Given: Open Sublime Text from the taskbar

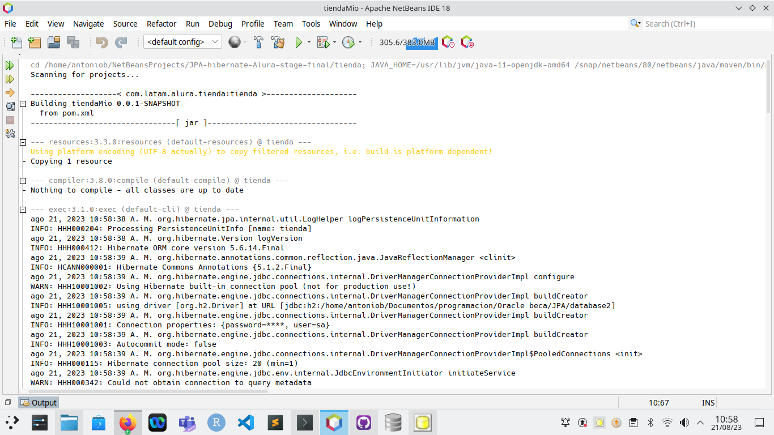Looking at the screenshot, I should click(275, 423).
